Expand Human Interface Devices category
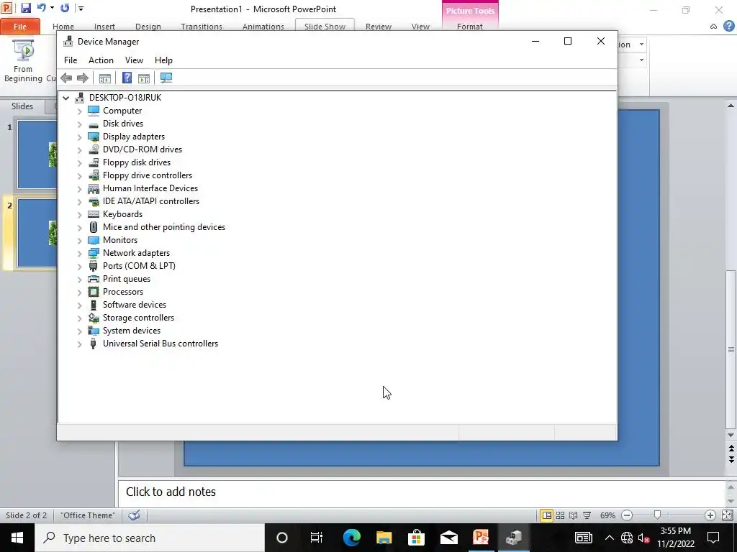 [79, 189]
